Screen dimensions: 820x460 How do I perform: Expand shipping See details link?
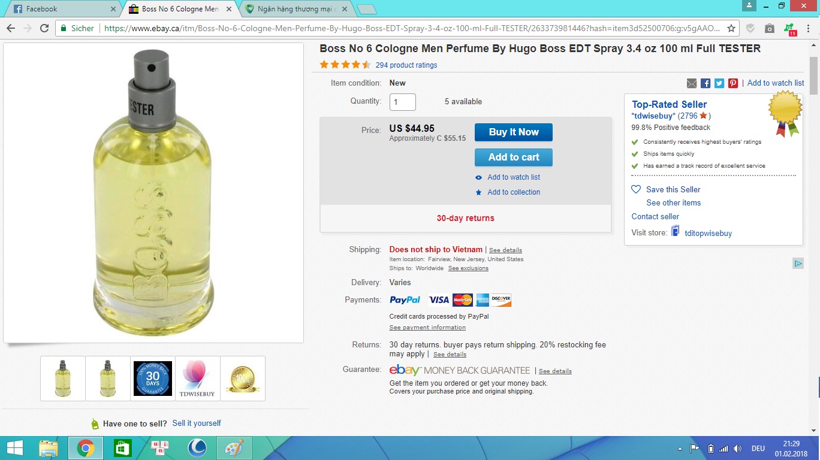[x=505, y=250]
